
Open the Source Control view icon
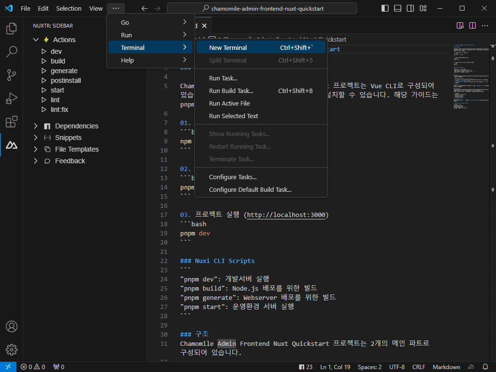coord(12,75)
